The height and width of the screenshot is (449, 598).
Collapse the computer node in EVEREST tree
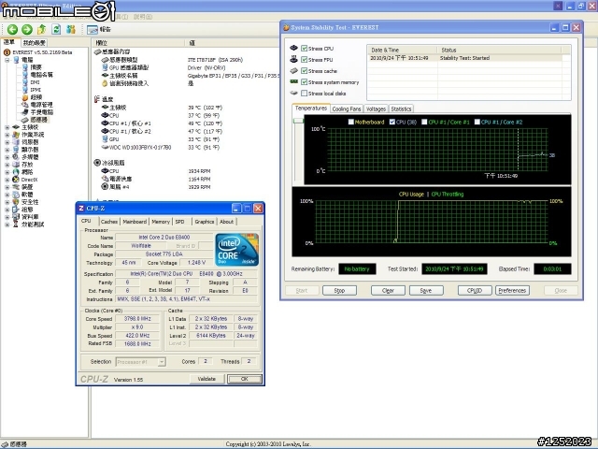click(7, 60)
